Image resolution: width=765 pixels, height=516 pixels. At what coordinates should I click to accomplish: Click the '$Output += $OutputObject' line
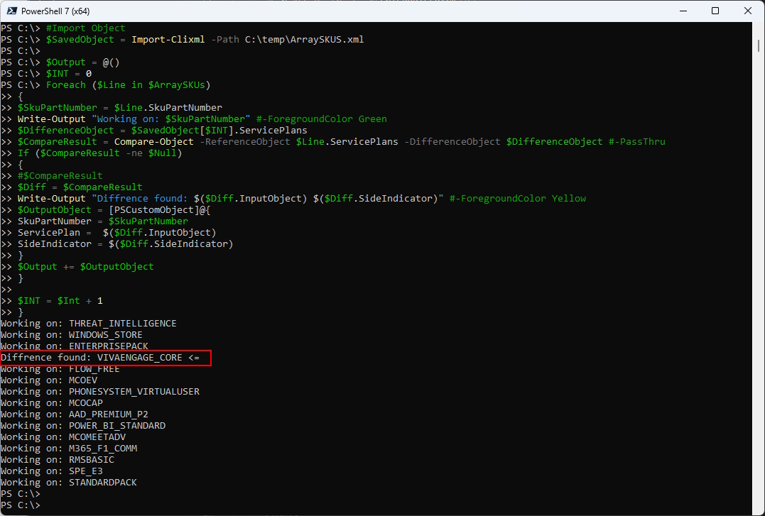point(85,267)
